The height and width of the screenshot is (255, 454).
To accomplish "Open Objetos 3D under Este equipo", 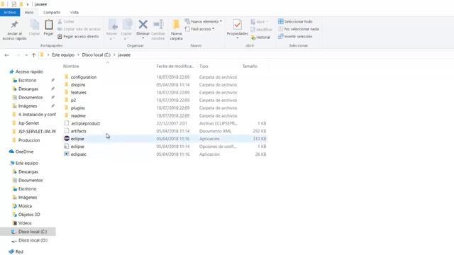I will pyautogui.click(x=29, y=215).
